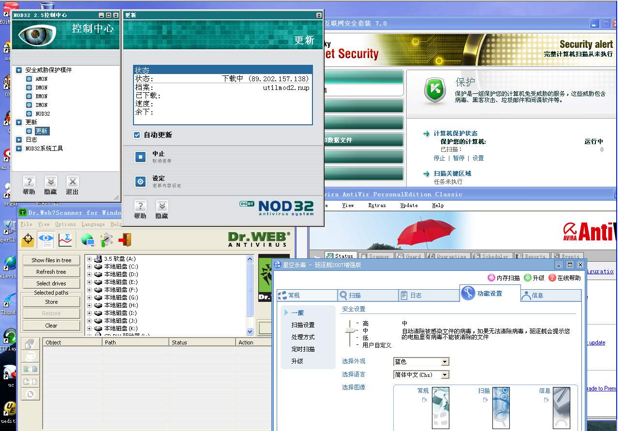623x431 pixels.
Task: Switch to 日志 tab in 星空杀毒
Action: coord(429,295)
